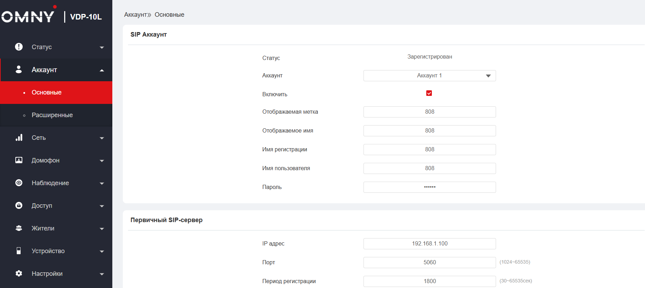Click the Device (Устройство) phone icon
Image resolution: width=645 pixels, height=288 pixels.
click(19, 251)
